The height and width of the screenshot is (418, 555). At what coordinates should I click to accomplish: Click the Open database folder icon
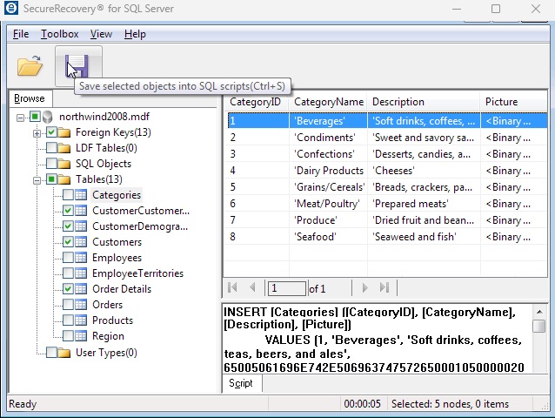[x=30, y=65]
